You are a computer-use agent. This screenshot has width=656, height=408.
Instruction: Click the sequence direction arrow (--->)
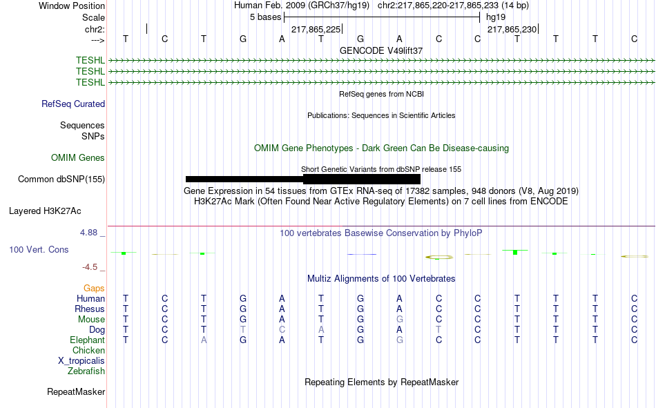(98, 40)
